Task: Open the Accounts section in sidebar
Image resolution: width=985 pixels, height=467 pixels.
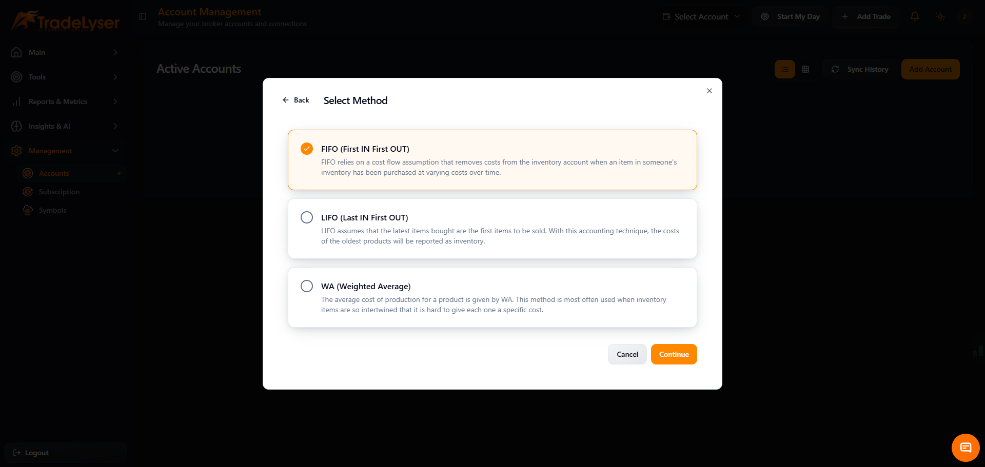Action: coord(54,173)
